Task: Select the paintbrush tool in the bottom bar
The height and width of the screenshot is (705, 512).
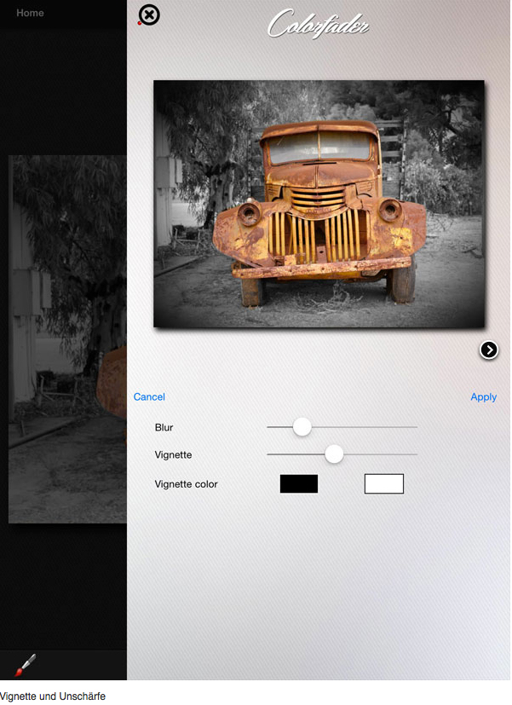Action: click(25, 665)
